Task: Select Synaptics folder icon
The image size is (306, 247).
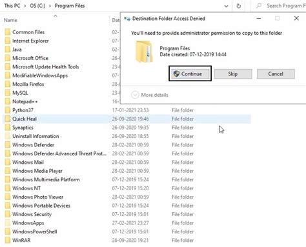Action: pos(8,128)
